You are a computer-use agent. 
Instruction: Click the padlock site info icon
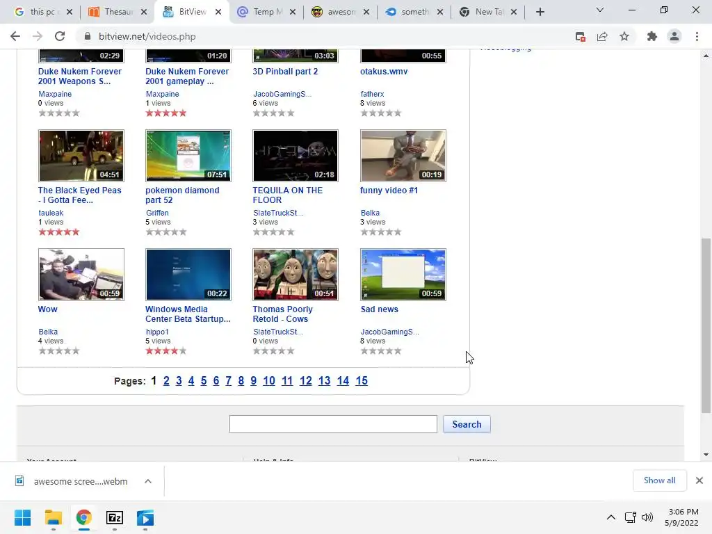(88, 36)
